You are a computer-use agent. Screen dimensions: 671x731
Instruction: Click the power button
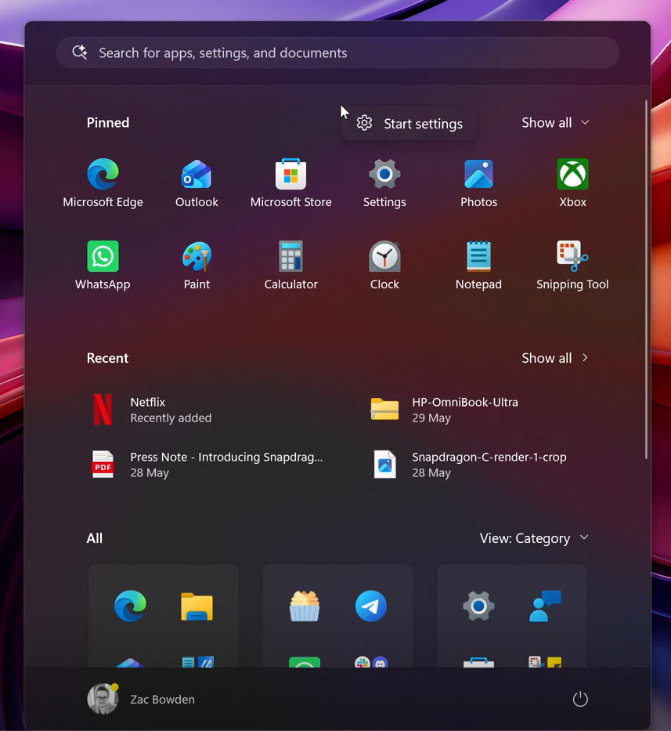pyautogui.click(x=580, y=700)
